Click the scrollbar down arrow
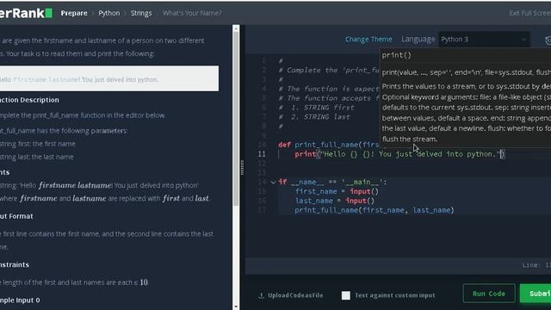This screenshot has width=551, height=310. pos(236,307)
